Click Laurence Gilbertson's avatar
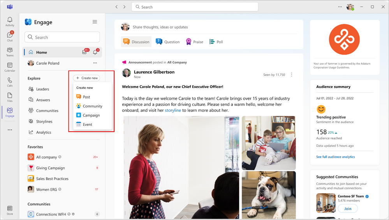The width and height of the screenshot is (389, 220). pyautogui.click(x=126, y=73)
